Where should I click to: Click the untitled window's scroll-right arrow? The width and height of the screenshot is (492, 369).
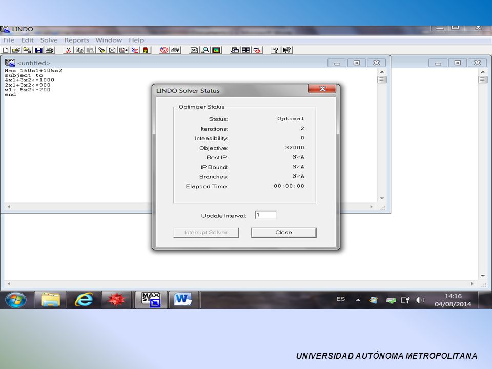[x=372, y=207]
